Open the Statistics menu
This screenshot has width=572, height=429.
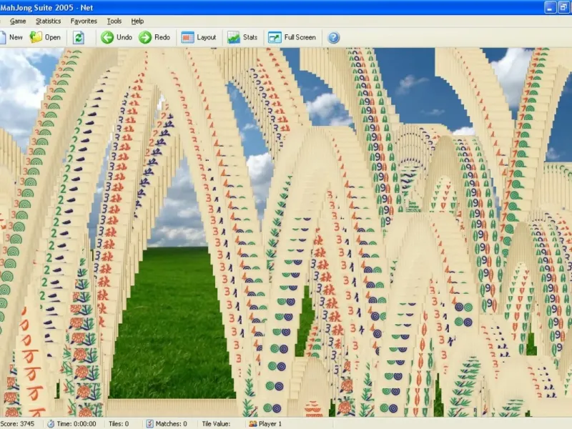(48, 21)
